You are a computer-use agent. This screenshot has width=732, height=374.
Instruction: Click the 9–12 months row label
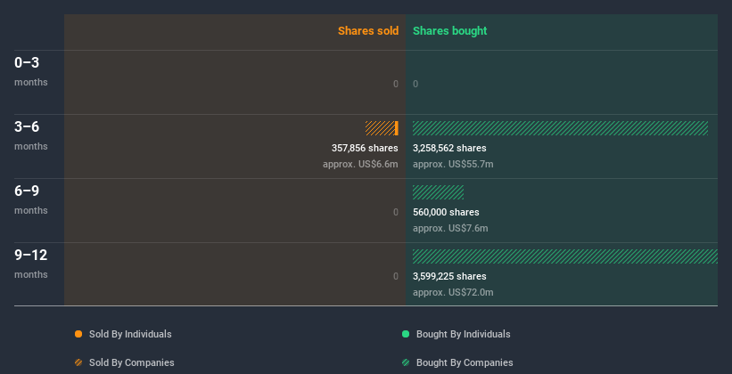[31, 264]
